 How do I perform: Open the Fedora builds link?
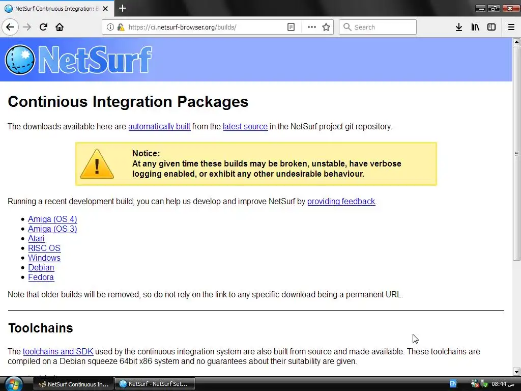pos(41,277)
